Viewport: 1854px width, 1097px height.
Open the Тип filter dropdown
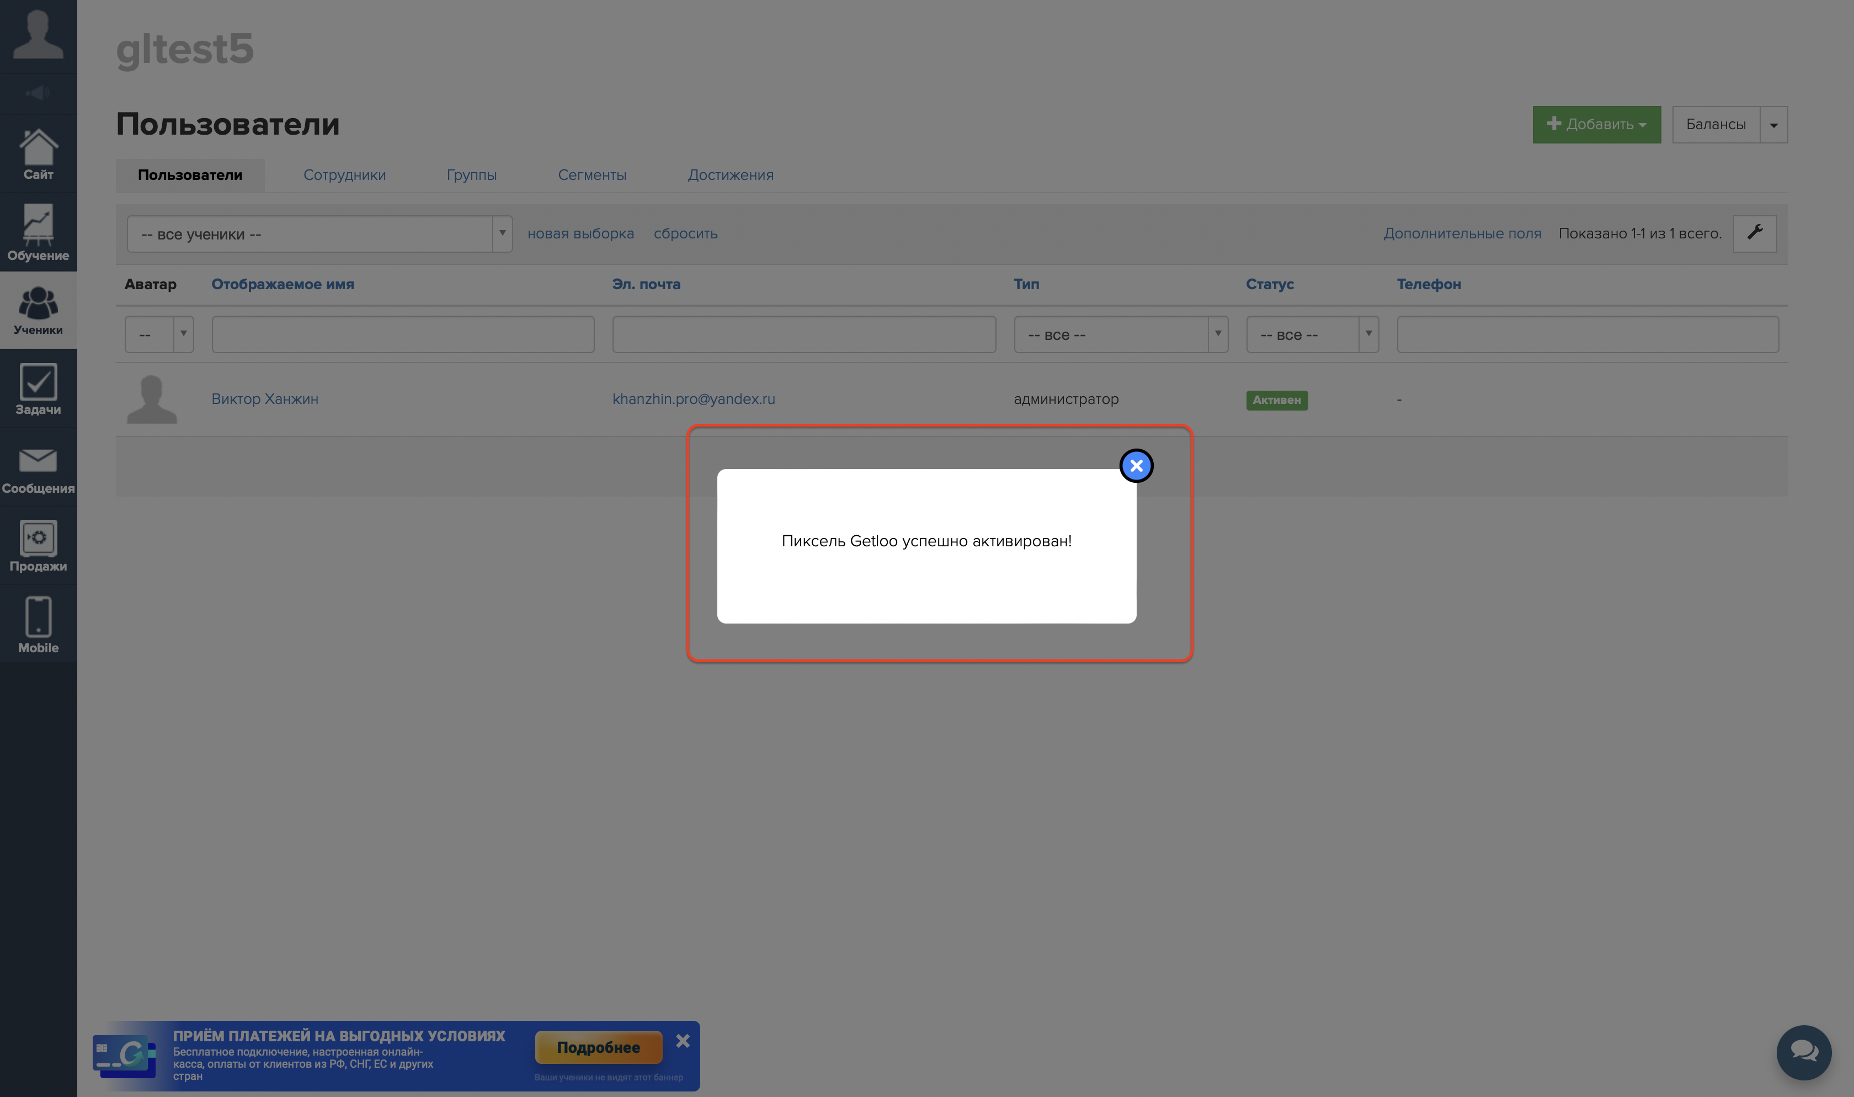click(x=1120, y=335)
